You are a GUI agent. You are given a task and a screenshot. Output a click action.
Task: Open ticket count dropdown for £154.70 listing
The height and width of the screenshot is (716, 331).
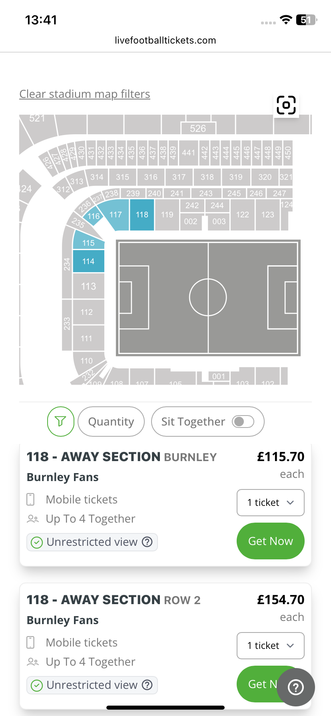coord(270,646)
